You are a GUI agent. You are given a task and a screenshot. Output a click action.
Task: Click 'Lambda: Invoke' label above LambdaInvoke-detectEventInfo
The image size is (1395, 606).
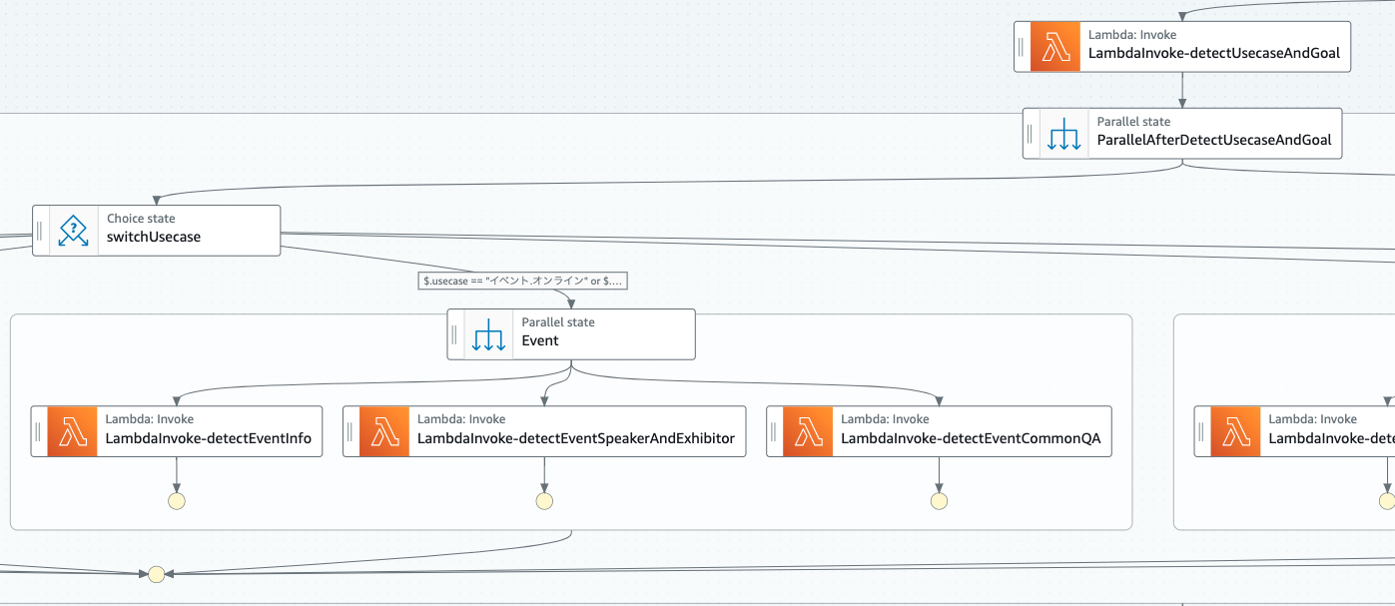(149, 419)
